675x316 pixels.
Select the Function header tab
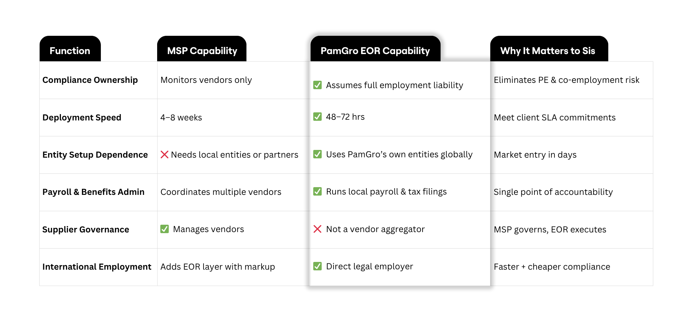click(70, 51)
